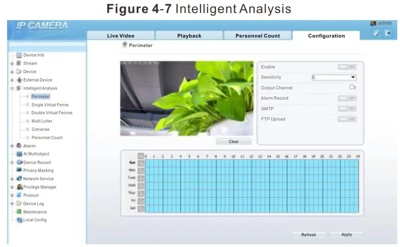
Task: Open the Protocol section icon
Action: 19,195
